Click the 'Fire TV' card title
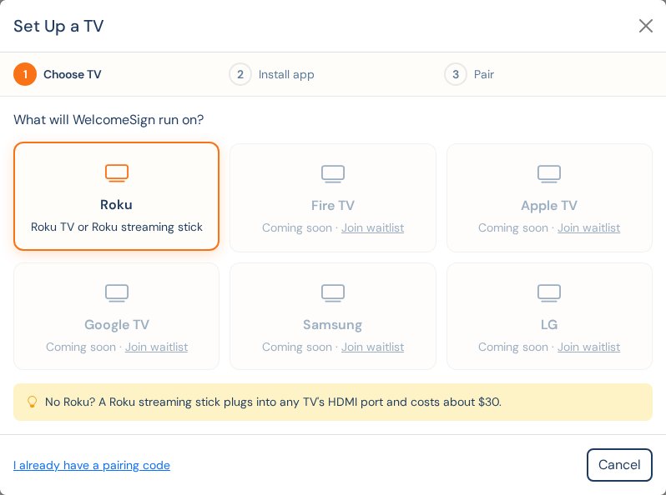Screen dimensions: 666x495 [x=332, y=205]
